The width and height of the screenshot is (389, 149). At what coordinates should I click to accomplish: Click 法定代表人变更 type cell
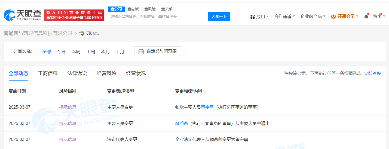pos(122,140)
